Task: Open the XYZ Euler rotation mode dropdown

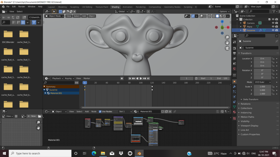Action: (262, 82)
